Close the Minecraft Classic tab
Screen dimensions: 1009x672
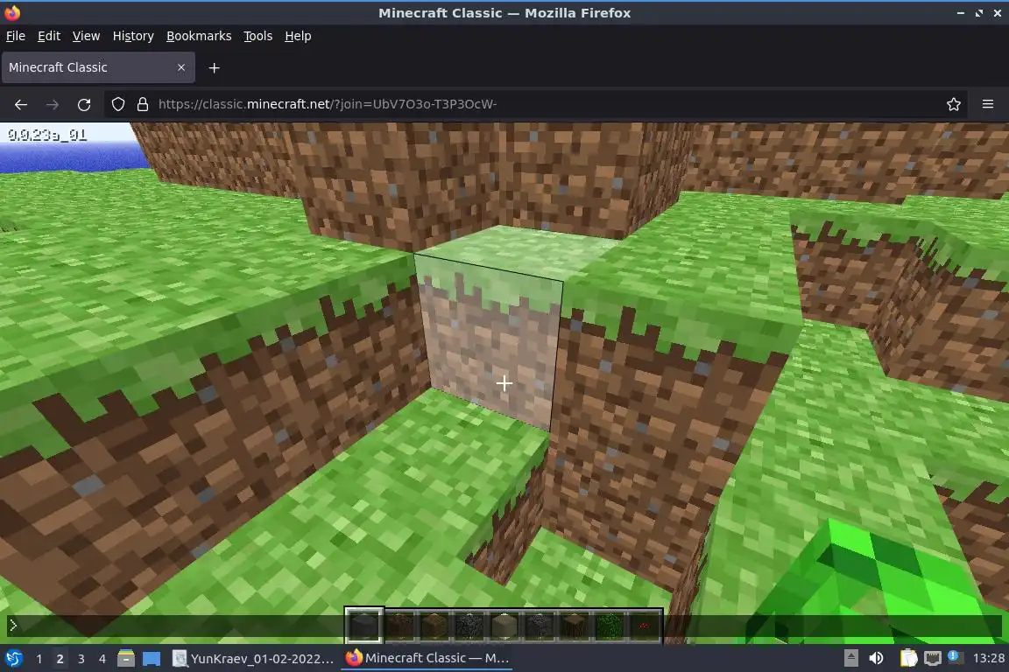[181, 67]
